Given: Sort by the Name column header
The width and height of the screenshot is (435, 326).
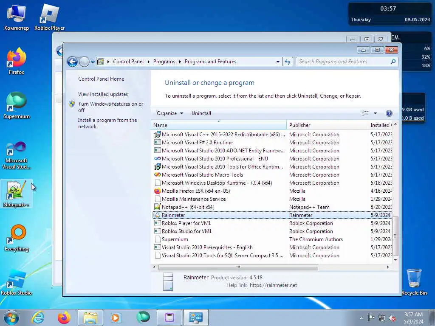Looking at the screenshot, I should pyautogui.click(x=219, y=125).
